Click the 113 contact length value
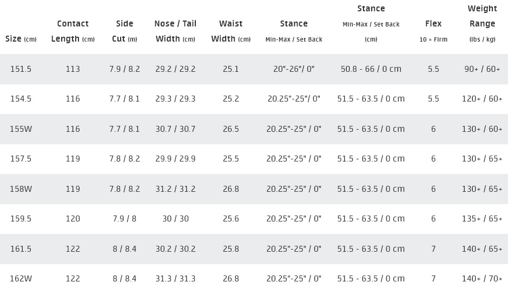Image resolution: width=508 pixels, height=289 pixels. tap(72, 69)
